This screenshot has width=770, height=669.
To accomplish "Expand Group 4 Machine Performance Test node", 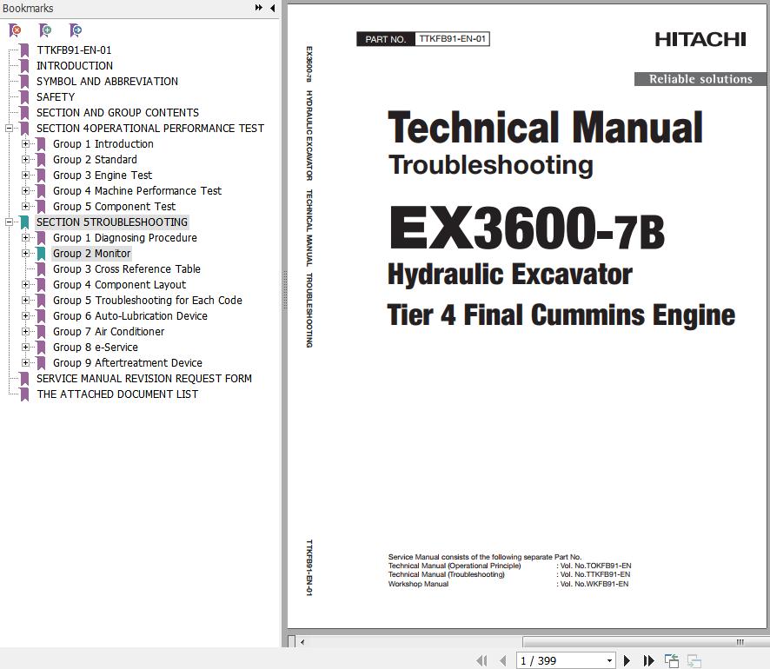I will (x=25, y=190).
